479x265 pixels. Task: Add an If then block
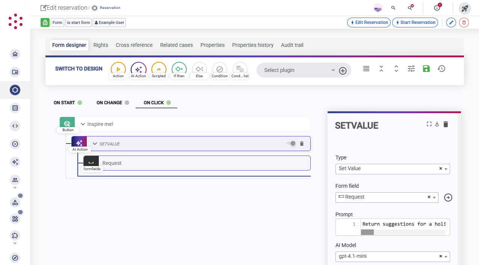tap(179, 69)
